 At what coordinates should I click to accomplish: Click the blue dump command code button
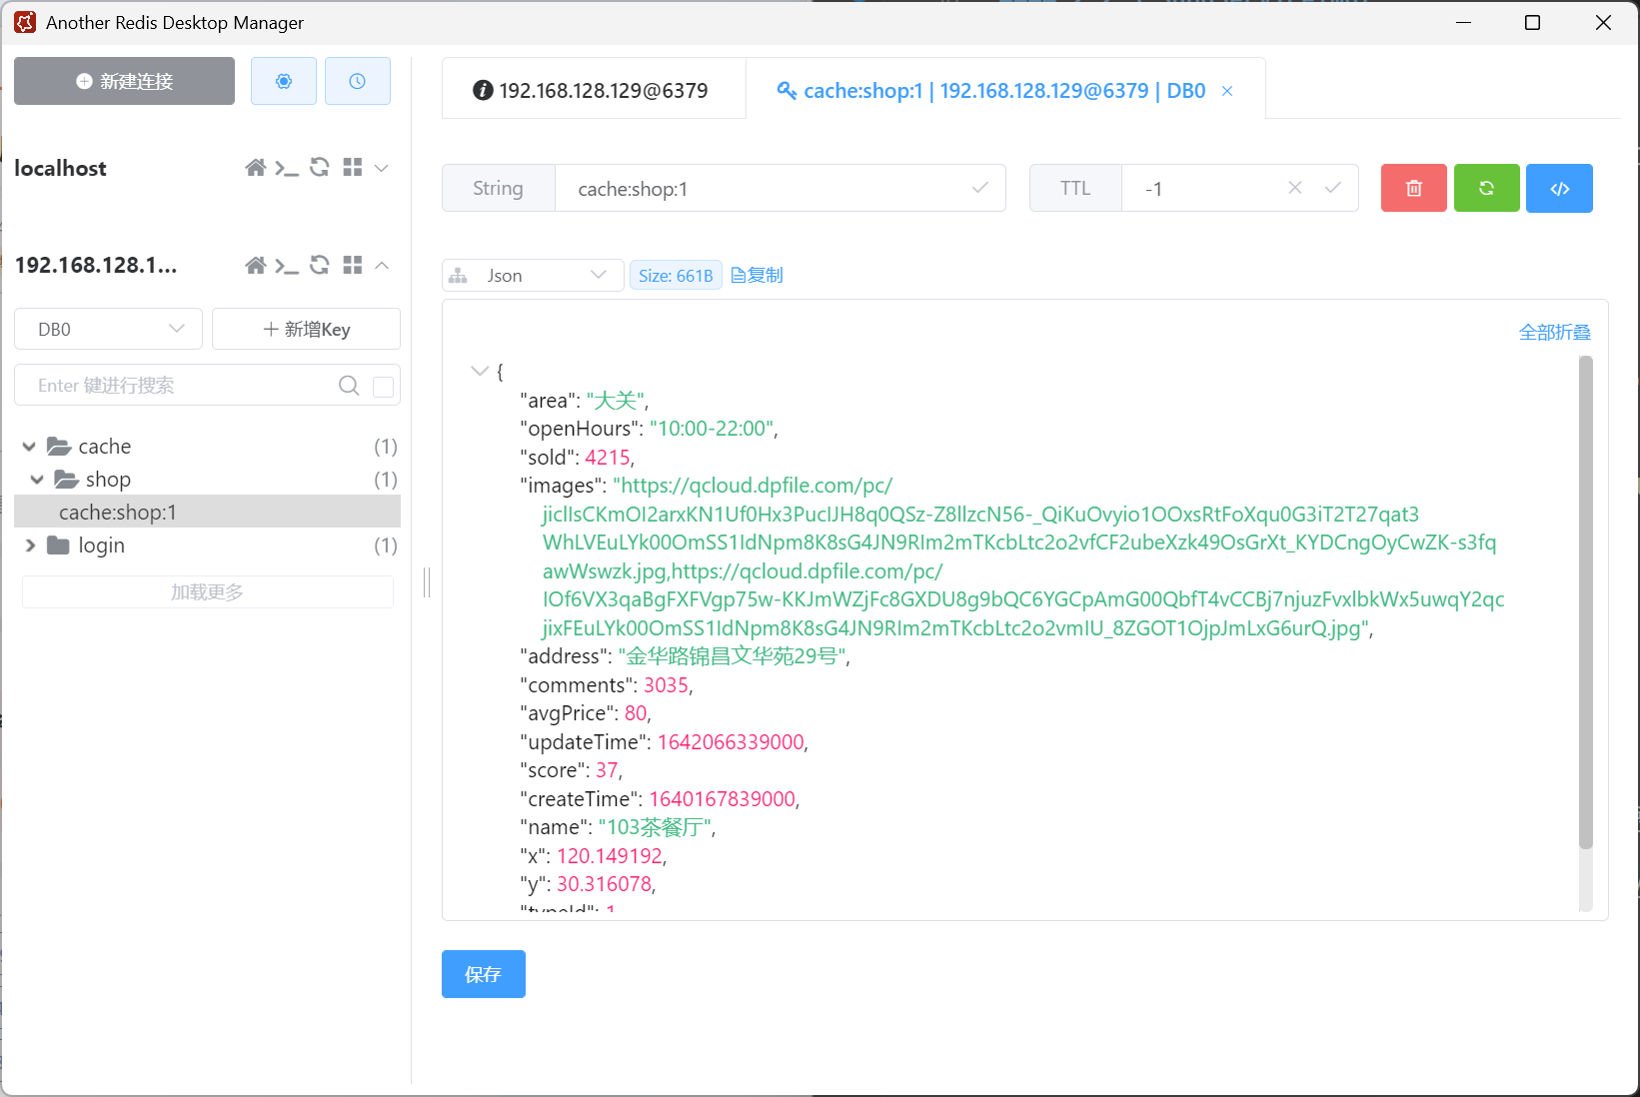1559,188
